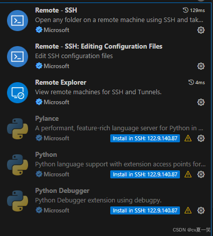Click the Remote - SSH terminal icon
Viewport: 213px width, 236px height.
point(18,21)
